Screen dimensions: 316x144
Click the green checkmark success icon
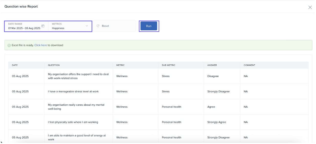tap(9, 45)
